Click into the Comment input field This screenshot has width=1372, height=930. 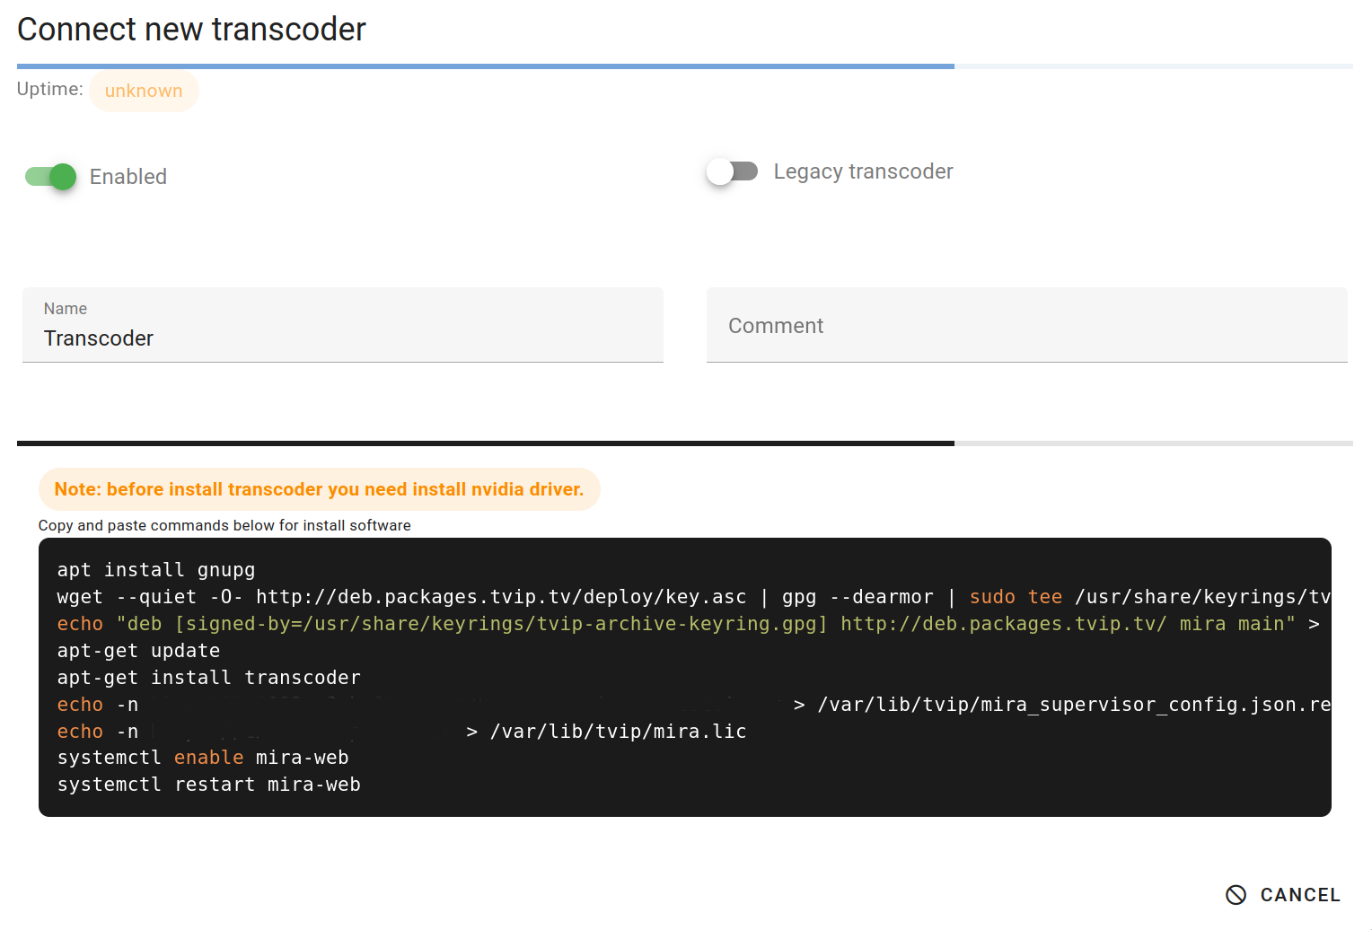[1026, 326]
